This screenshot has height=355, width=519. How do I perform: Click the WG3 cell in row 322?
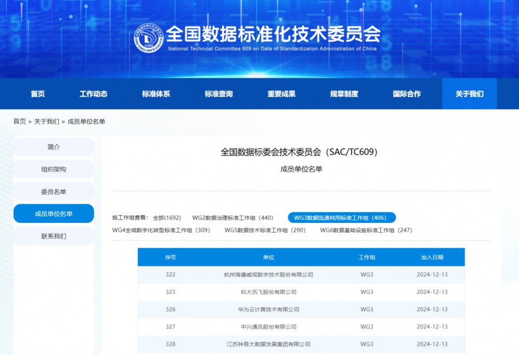[367, 275]
